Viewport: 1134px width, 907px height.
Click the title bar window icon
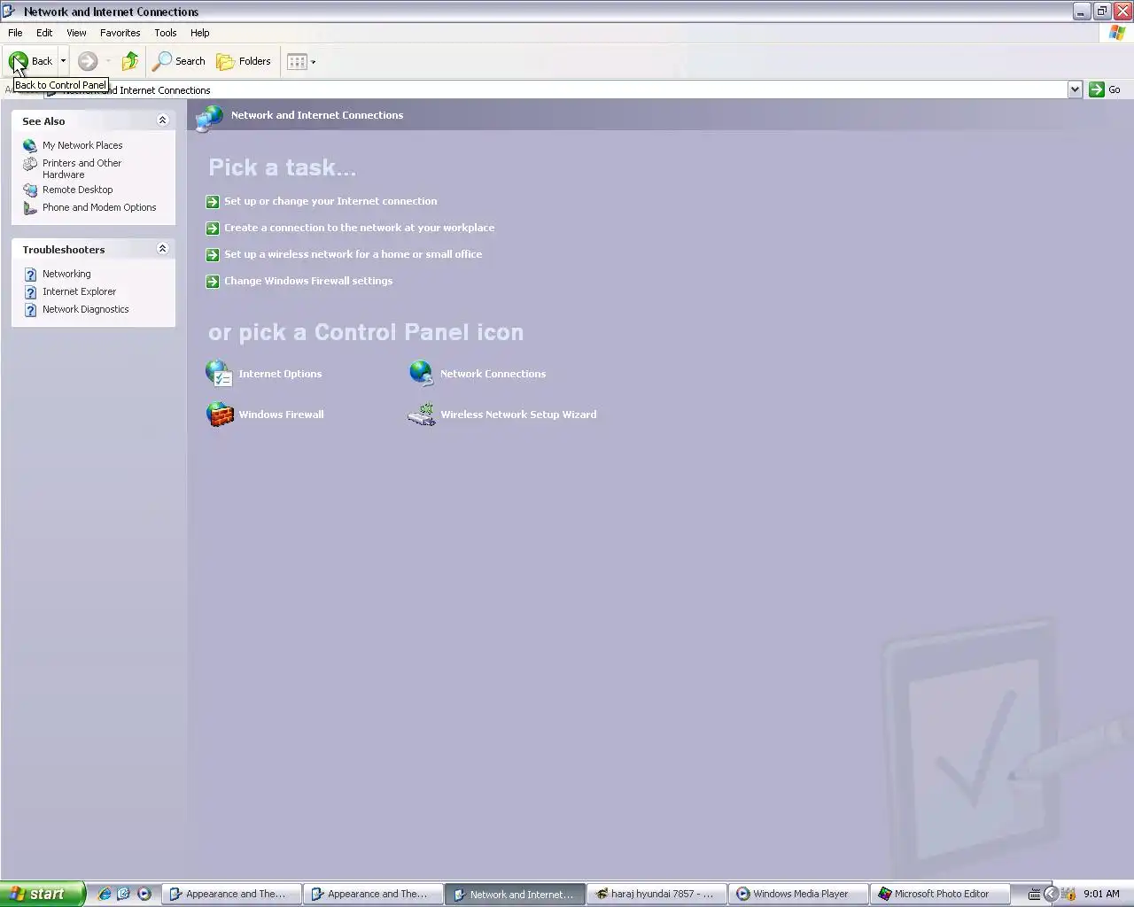click(x=10, y=11)
